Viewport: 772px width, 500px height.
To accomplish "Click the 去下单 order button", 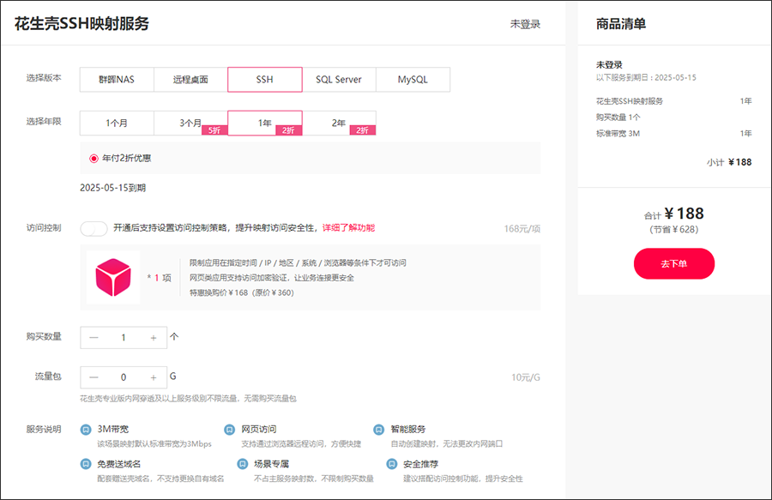I will pyautogui.click(x=674, y=264).
